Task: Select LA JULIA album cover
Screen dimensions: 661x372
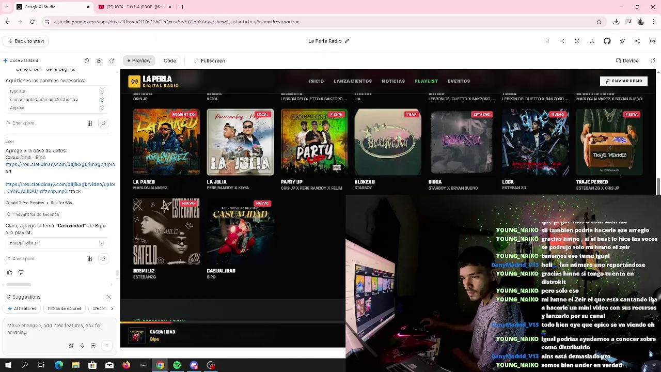Action: [240, 142]
